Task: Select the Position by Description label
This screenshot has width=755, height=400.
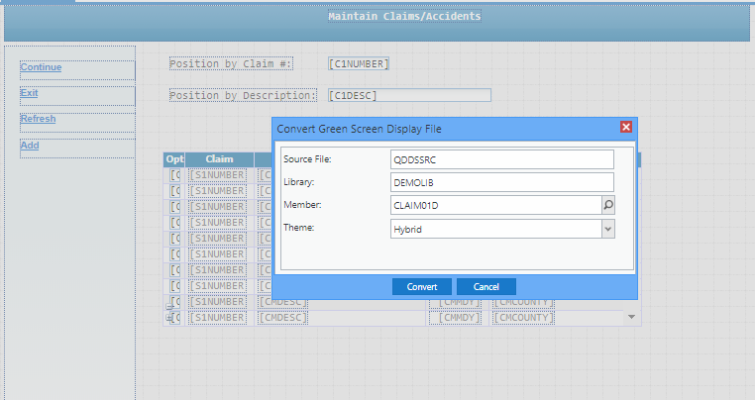Action: point(243,96)
